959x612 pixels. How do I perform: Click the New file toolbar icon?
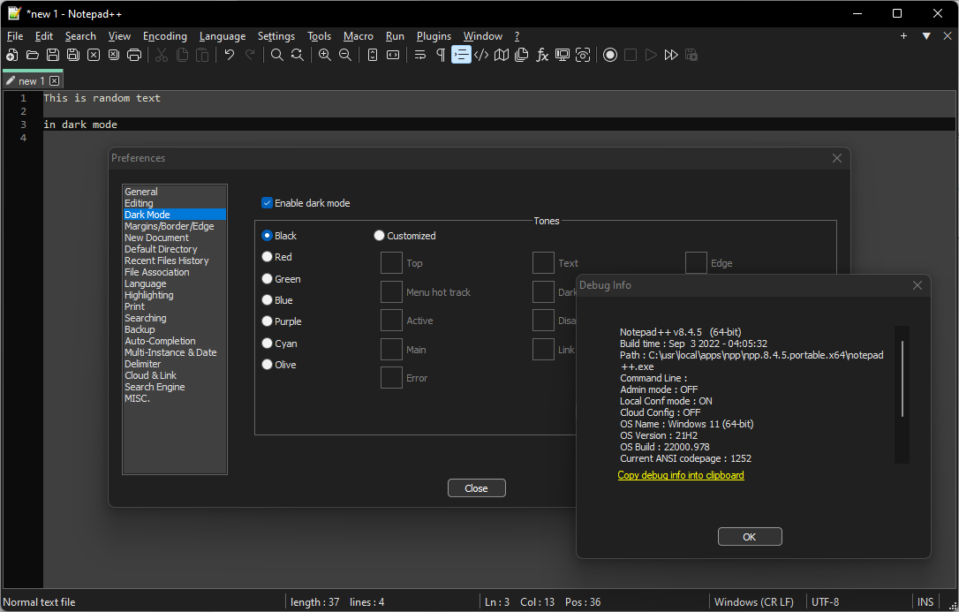[x=11, y=55]
